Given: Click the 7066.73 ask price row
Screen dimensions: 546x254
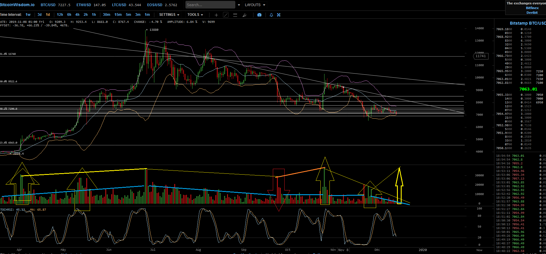Looking at the screenshot, I should tap(514, 56).
